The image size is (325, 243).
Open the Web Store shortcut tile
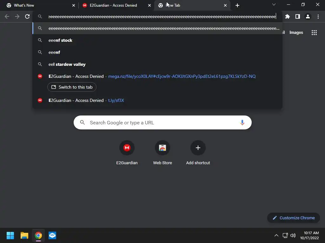162,153
